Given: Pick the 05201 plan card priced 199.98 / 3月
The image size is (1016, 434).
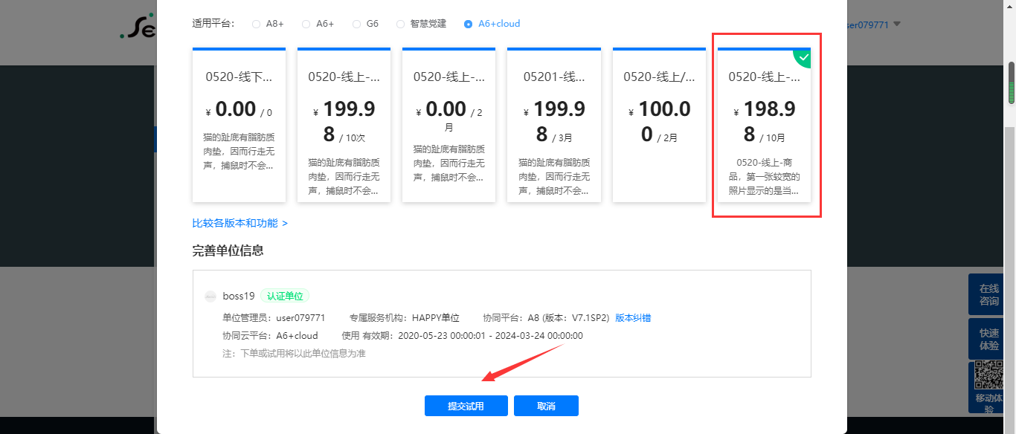Looking at the screenshot, I should click(553, 125).
